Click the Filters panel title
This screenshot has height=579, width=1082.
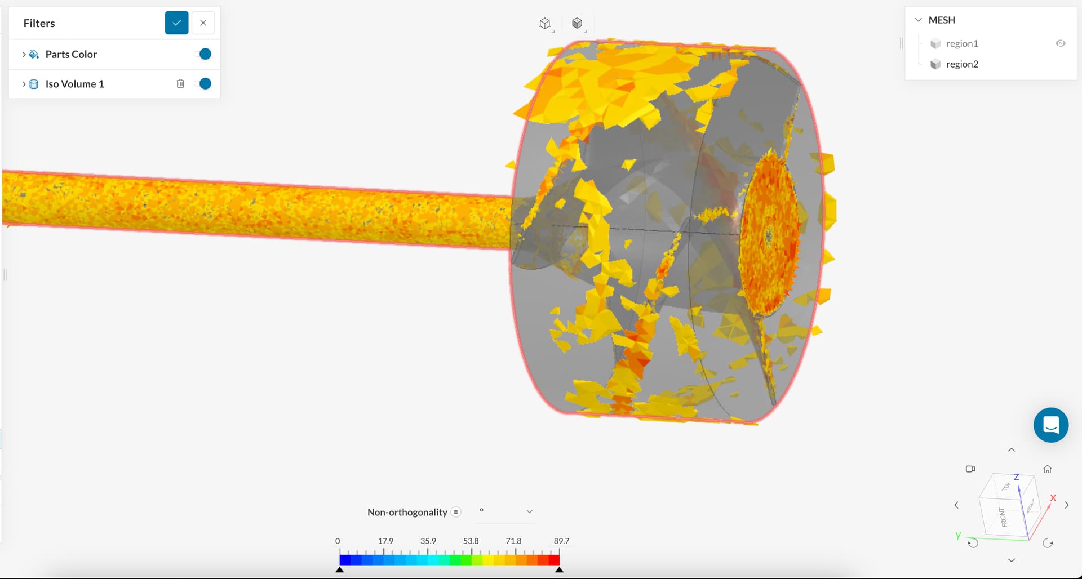(x=39, y=23)
